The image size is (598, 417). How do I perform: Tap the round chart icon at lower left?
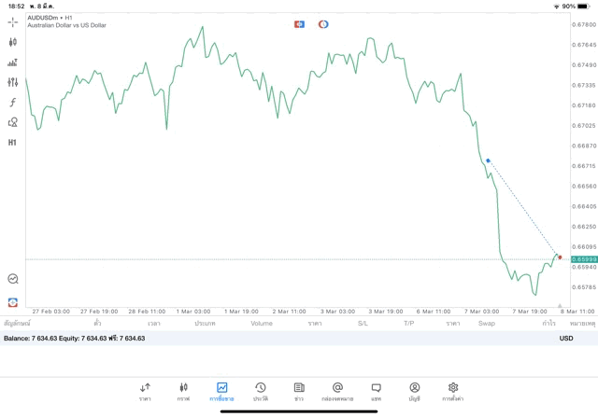coord(12,279)
